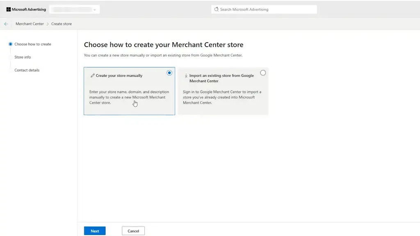This screenshot has width=420, height=236.
Task: Focus the Search Microsoft Advertising field
Action: (x=264, y=9)
